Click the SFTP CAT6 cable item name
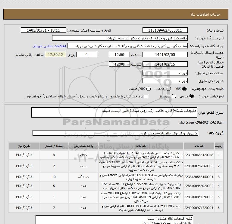This screenshot has width=232, height=224. pyautogui.click(x=141, y=155)
